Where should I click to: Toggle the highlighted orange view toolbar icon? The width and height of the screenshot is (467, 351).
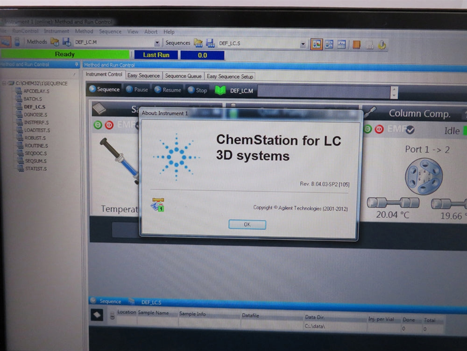click(316, 44)
